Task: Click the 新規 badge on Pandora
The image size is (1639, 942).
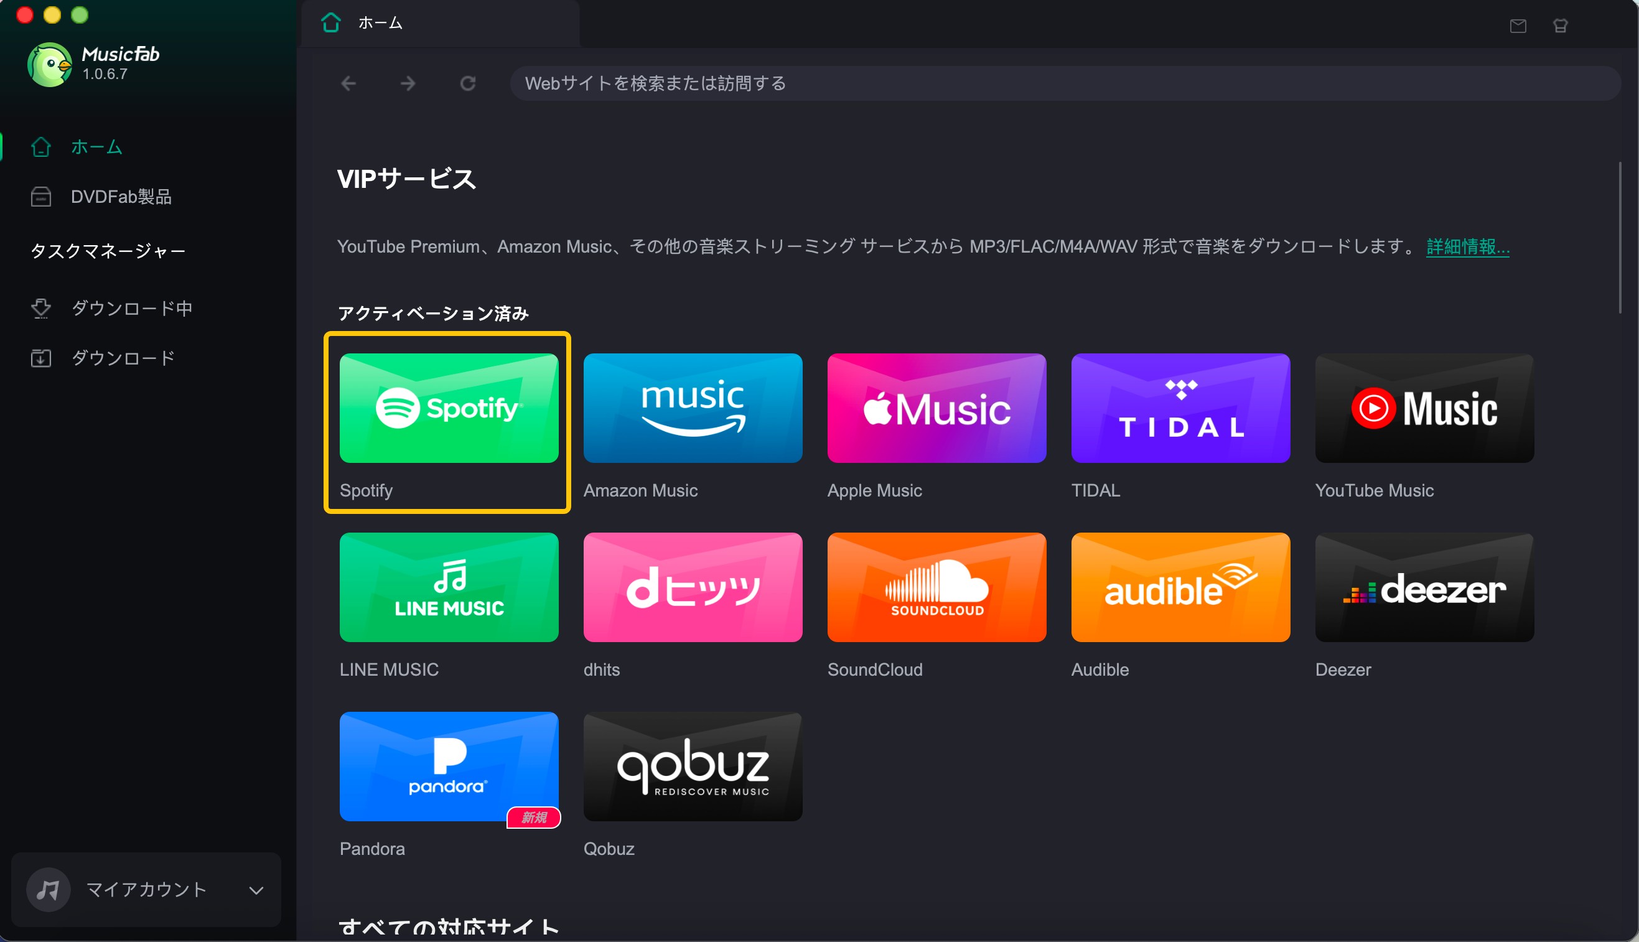Action: pos(534,818)
